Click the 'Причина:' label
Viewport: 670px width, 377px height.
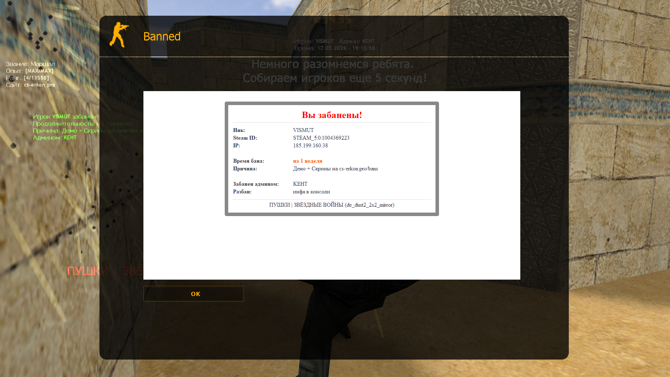pos(245,169)
